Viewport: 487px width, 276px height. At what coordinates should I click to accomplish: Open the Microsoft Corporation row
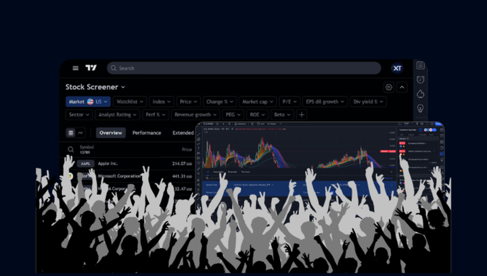[x=119, y=176]
